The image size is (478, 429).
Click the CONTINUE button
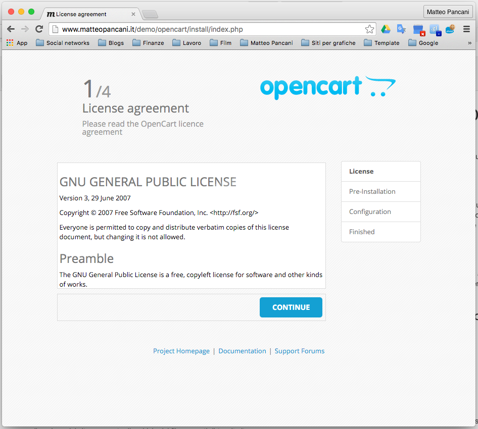(x=291, y=307)
